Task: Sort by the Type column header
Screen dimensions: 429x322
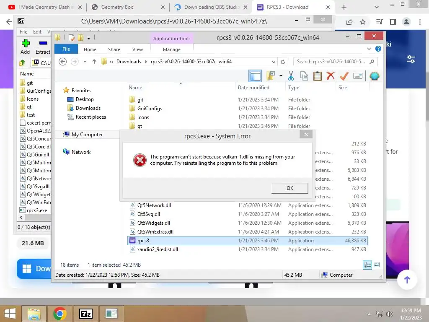Action: 294,88
